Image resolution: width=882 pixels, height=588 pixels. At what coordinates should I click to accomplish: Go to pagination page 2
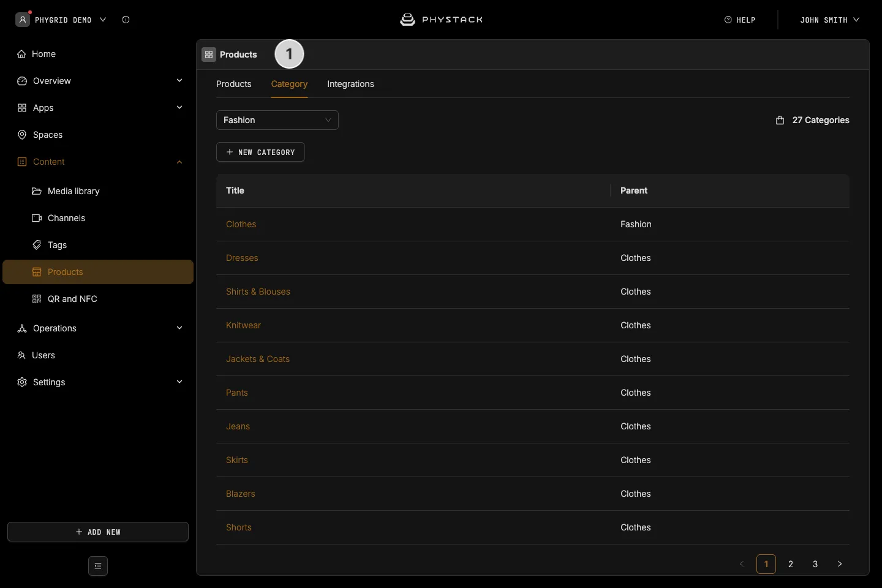(791, 564)
